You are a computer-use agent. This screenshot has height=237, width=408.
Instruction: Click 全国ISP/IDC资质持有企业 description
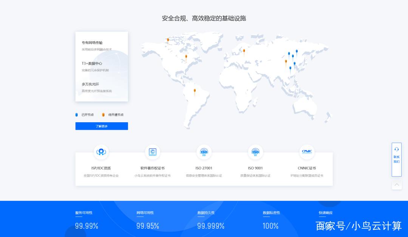point(101,175)
